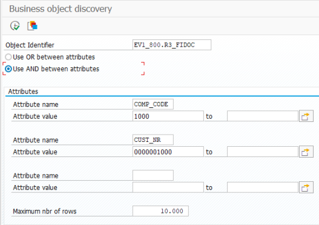Focus the third attribute upper limit field

[263, 187]
